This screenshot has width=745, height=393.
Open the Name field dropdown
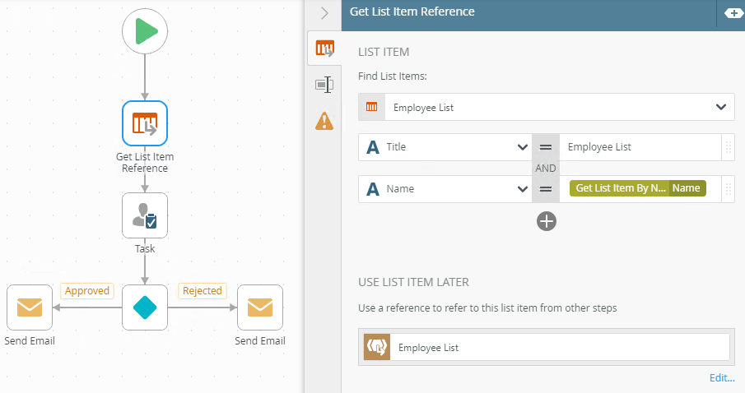coord(522,188)
